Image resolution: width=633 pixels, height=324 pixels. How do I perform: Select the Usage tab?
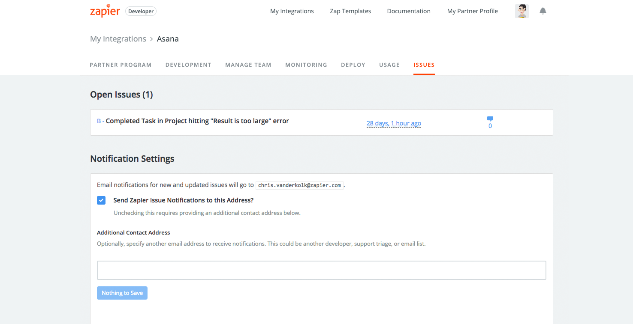389,65
